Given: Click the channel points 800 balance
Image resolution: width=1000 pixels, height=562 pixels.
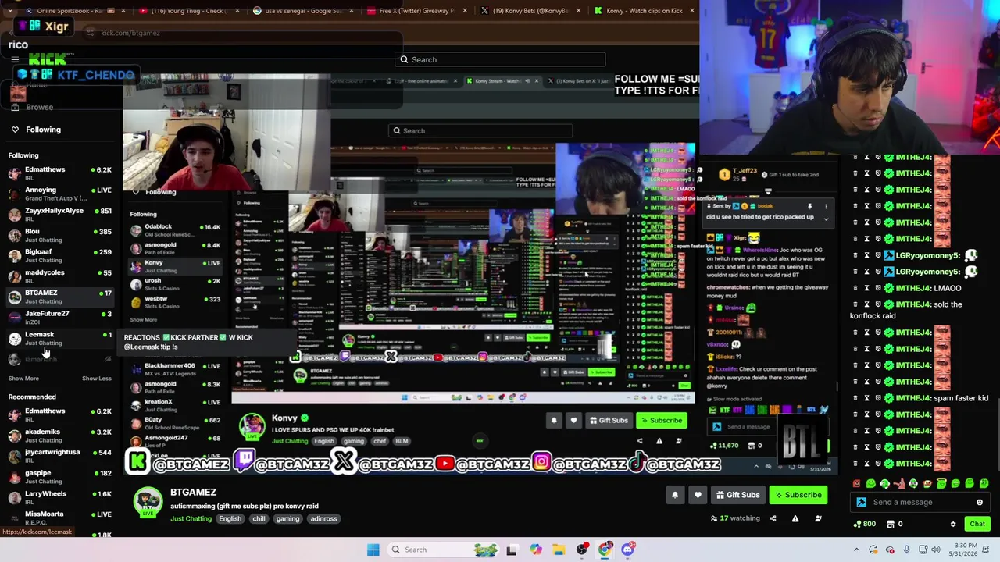Looking at the screenshot, I should coord(865,525).
